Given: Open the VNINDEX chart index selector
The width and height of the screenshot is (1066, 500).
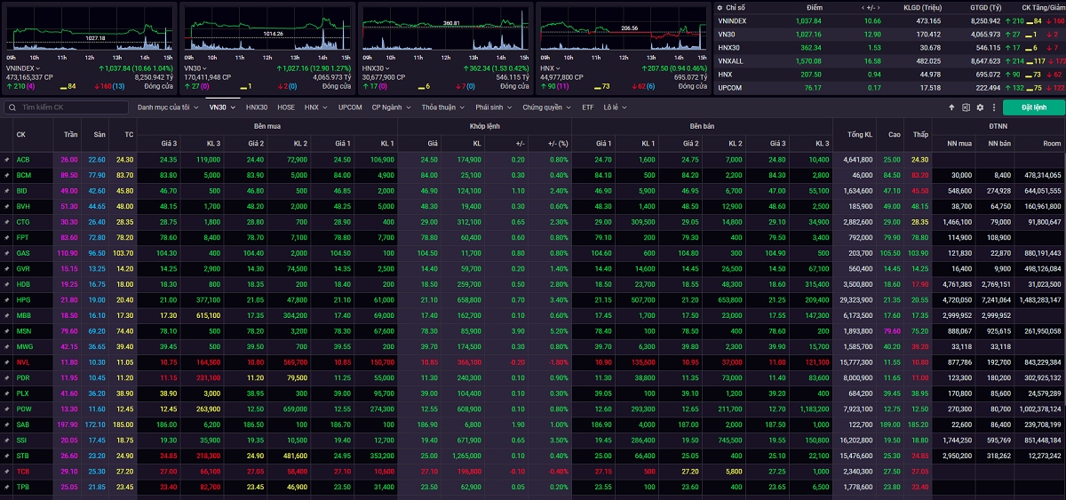Looking at the screenshot, I should [22, 67].
